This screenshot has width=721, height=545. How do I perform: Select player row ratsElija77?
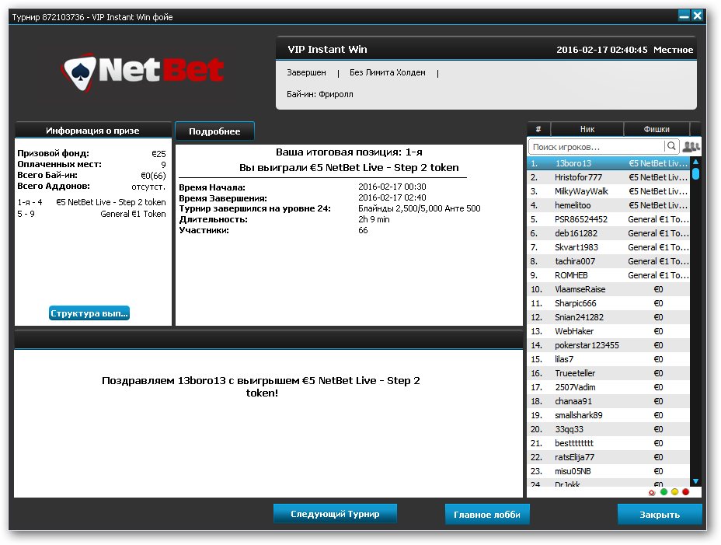click(608, 457)
